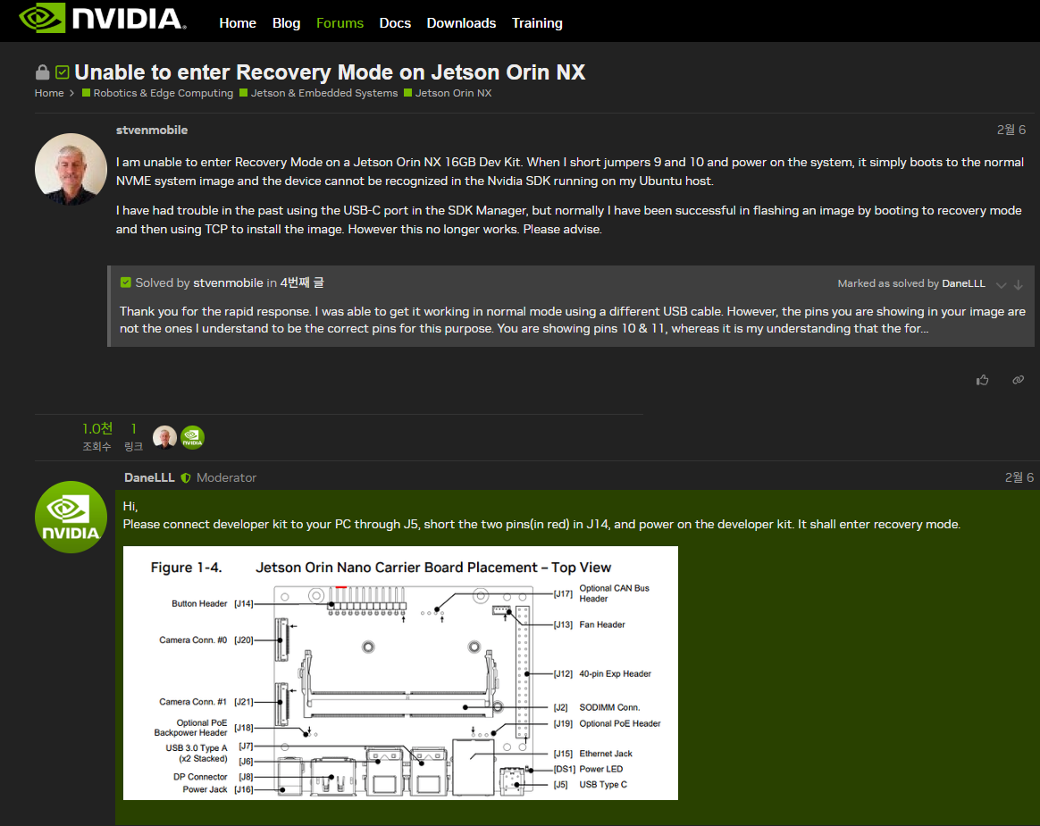Click the green Solved by checkbox icon
1040x826 pixels.
click(x=125, y=282)
